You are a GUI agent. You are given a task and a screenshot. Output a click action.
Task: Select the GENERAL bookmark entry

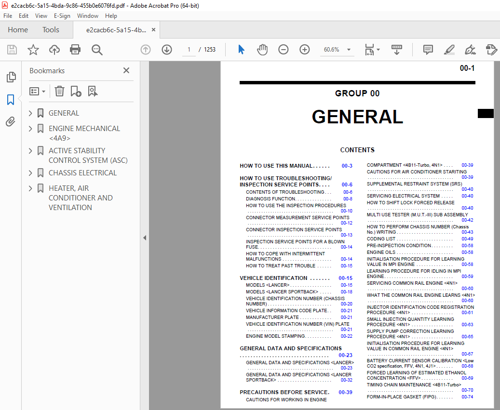point(64,113)
